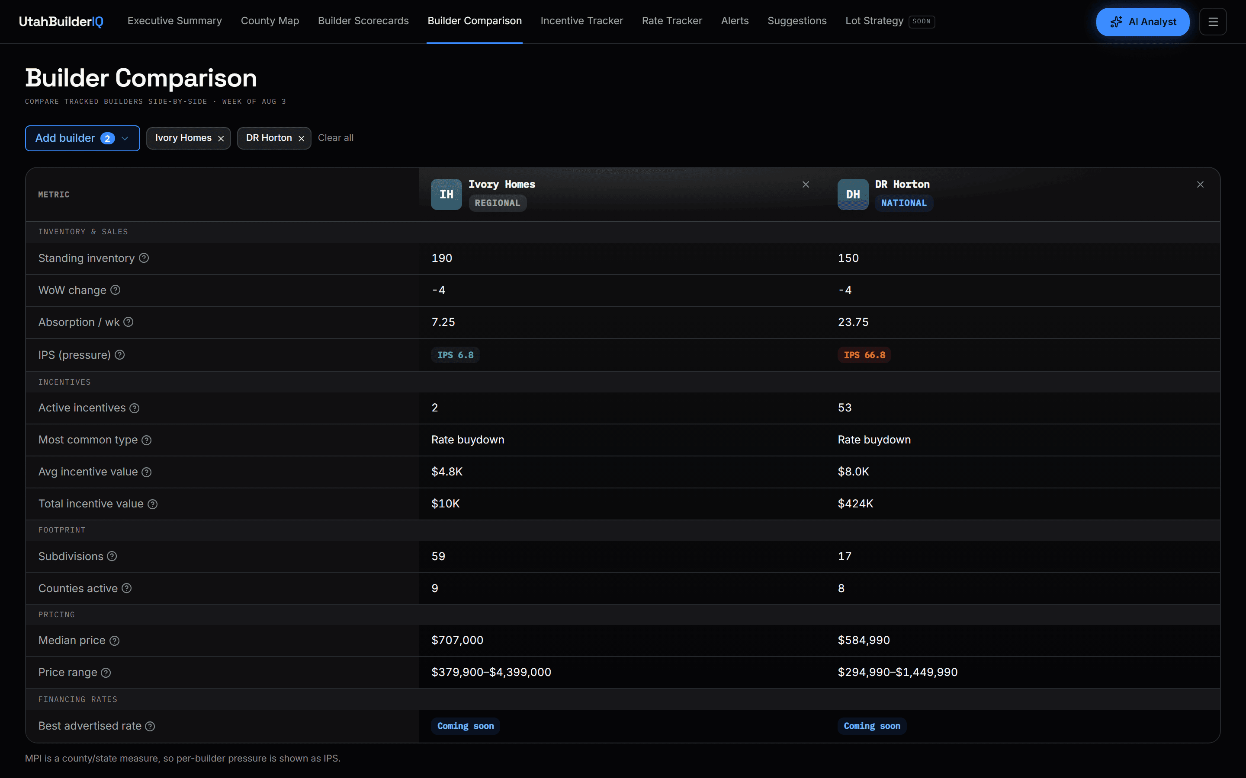Viewport: 1246px width, 778px height.
Task: Click the UtahBuilderIQ logo
Action: (x=61, y=22)
